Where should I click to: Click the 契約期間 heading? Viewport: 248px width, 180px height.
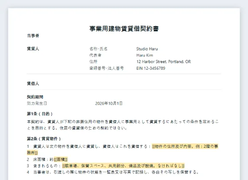point(35,97)
